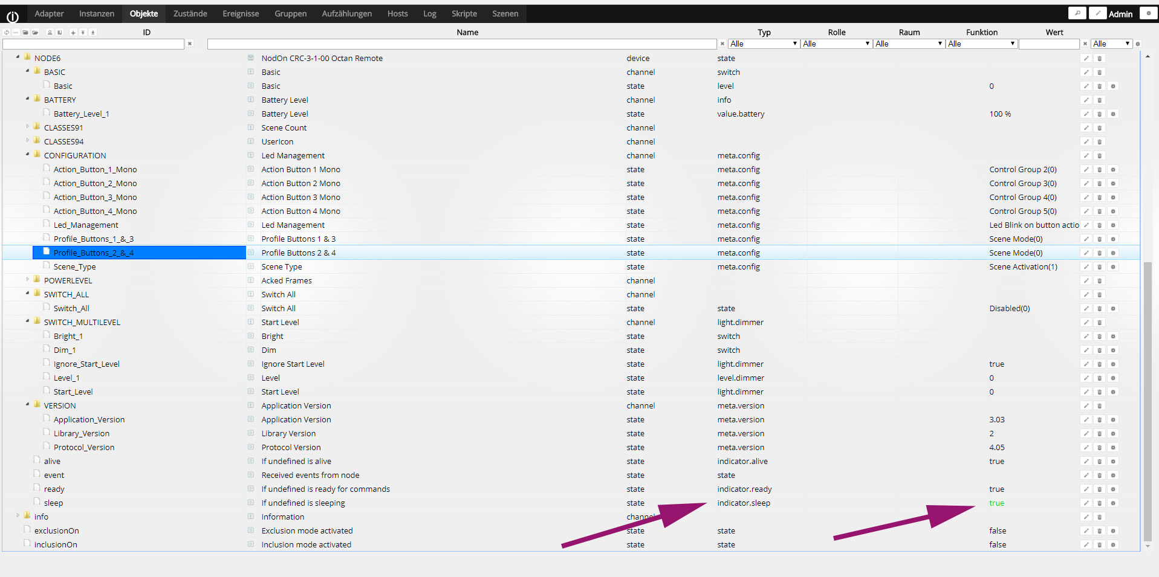This screenshot has width=1159, height=577.
Task: Open custom settings gear beside last filter
Action: click(x=1138, y=44)
